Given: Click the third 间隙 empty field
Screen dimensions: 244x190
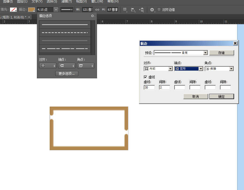Looking at the screenshot, I should (x=226, y=87).
